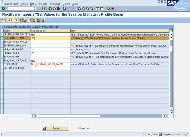
Task: Click the system status icon beside T90 (1) 801
Action: pos(160,134)
